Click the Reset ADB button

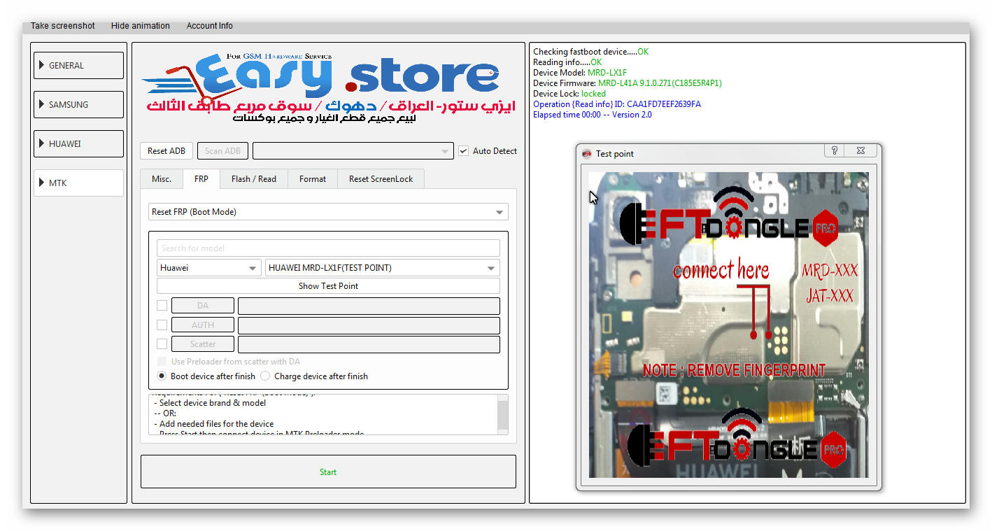[166, 151]
